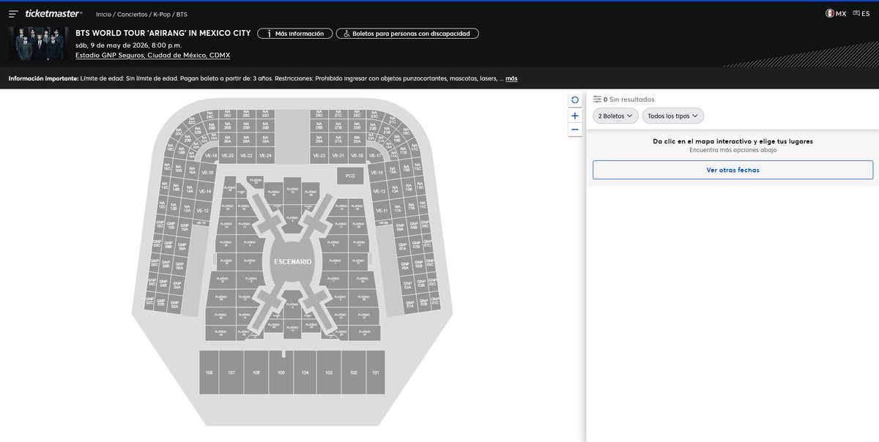Open the hamburger menu beside the Ticketmaster logo

13,14
